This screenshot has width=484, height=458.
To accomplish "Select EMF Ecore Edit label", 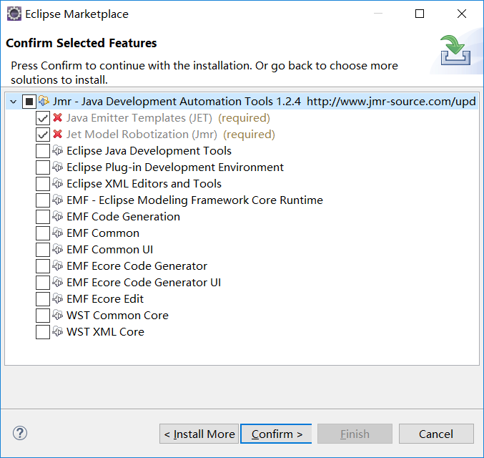I will click(x=105, y=299).
